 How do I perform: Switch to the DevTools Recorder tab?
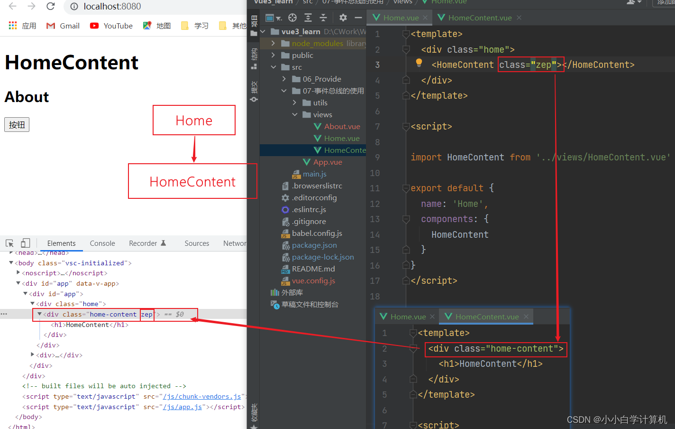click(x=147, y=243)
